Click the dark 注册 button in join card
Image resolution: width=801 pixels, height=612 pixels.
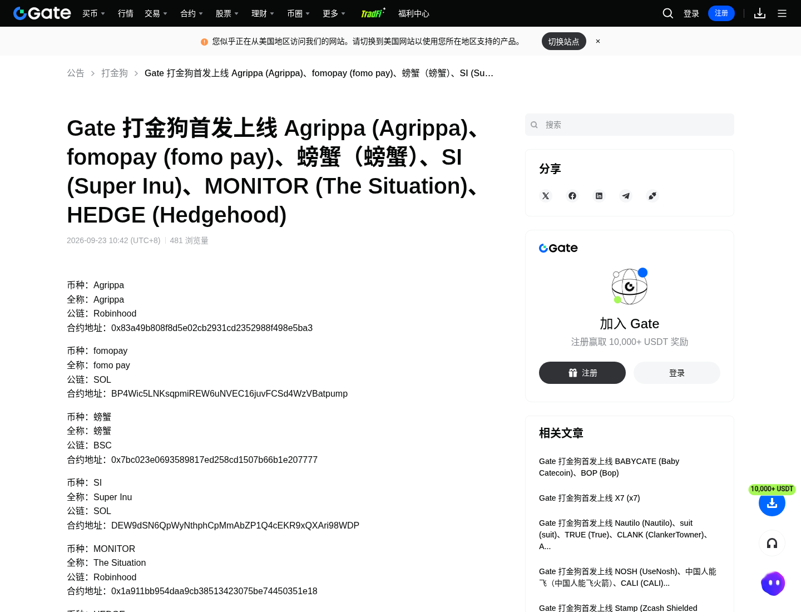582,373
